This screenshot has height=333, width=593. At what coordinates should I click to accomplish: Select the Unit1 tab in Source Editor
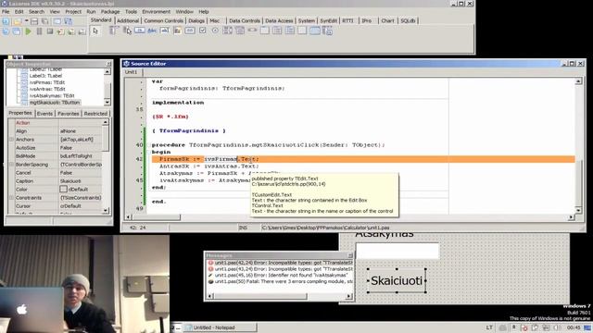pyautogui.click(x=132, y=72)
